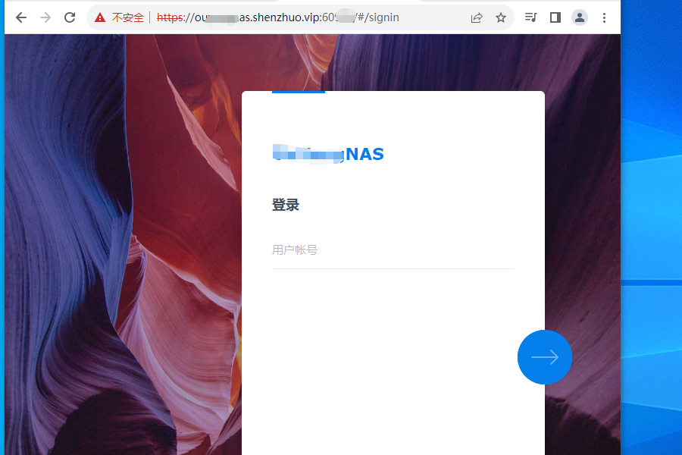Reload the current page

click(70, 17)
